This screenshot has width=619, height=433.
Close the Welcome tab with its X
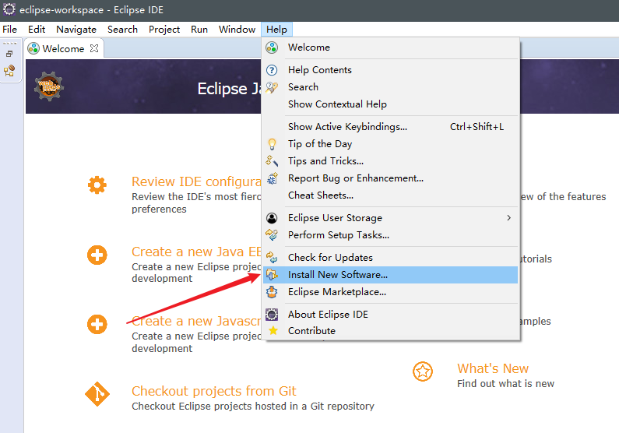94,48
